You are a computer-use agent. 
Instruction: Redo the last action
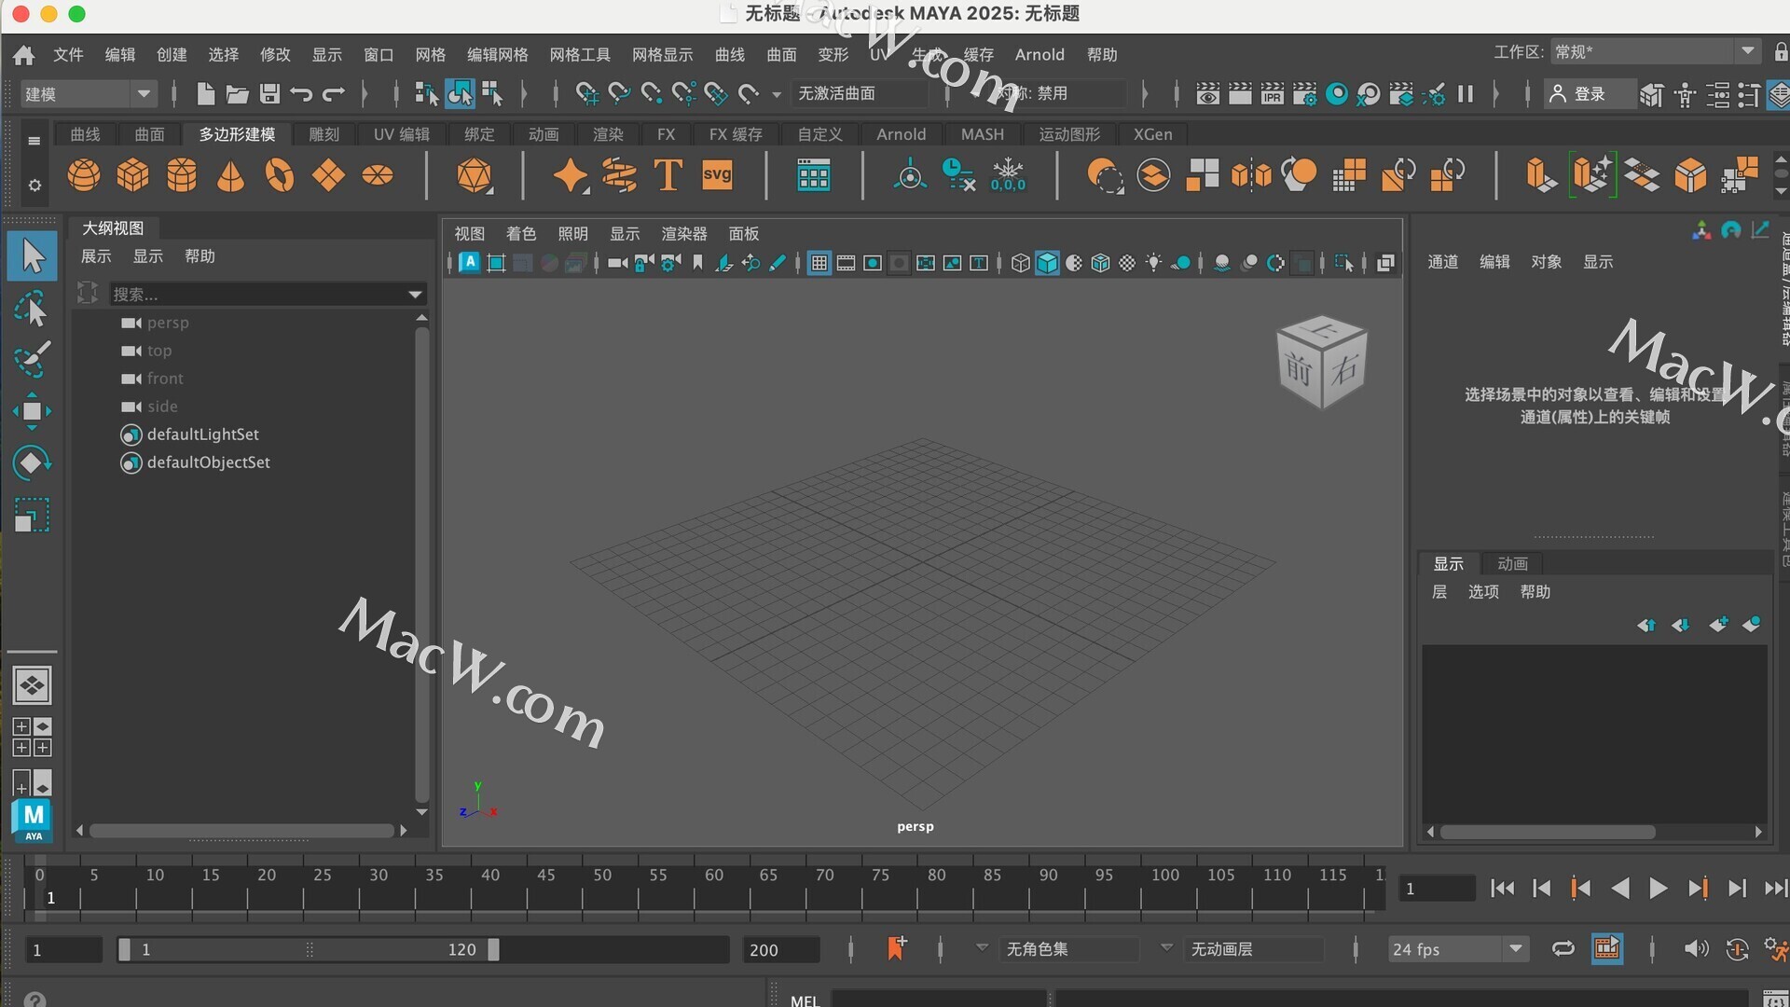click(333, 93)
